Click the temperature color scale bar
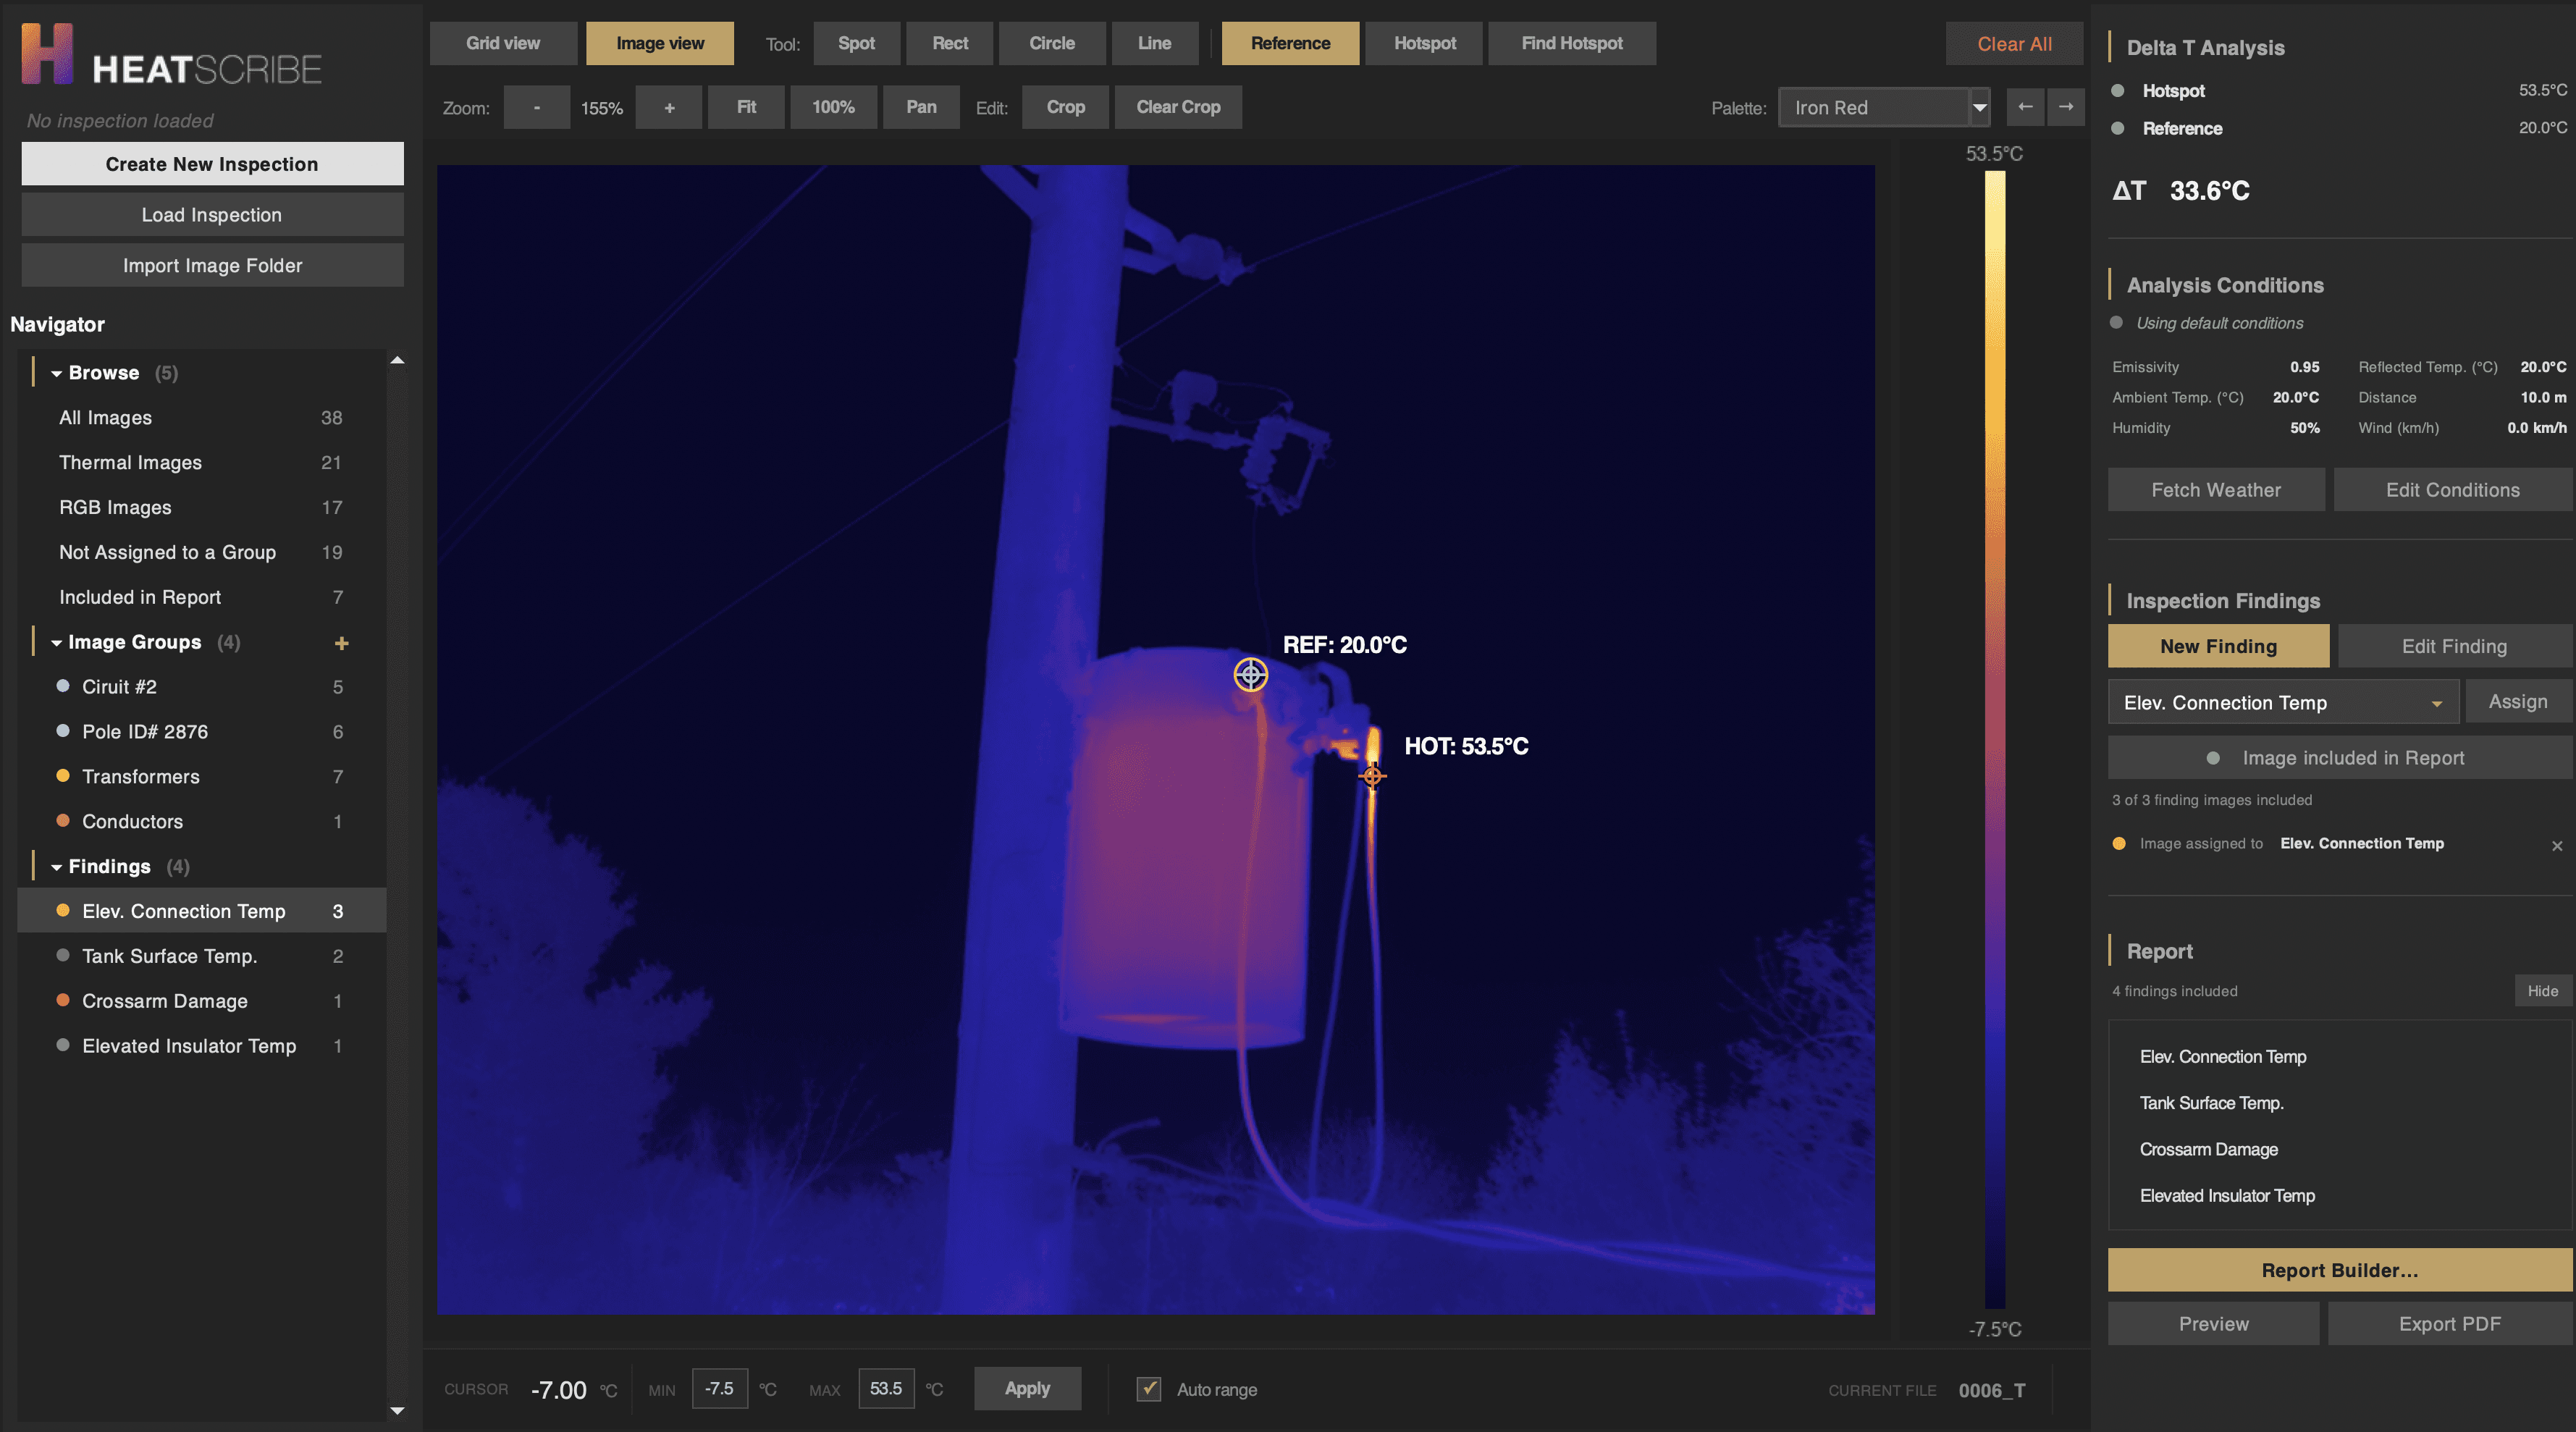Viewport: 2576px width, 1432px height. coord(1994,739)
